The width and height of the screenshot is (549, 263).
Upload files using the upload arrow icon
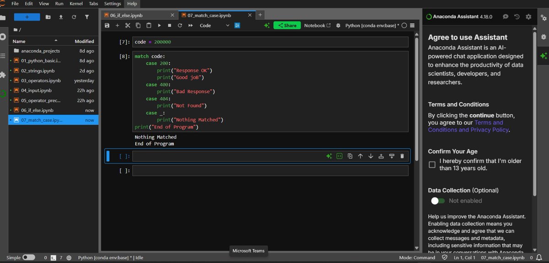pos(61,17)
